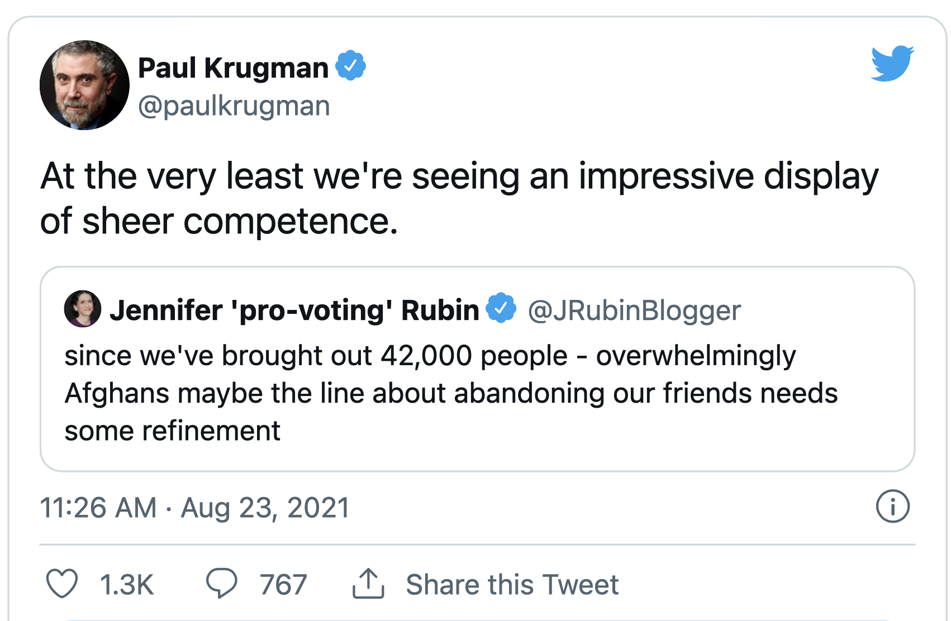
Task: Open the @paulkrugman handle
Action: (x=234, y=106)
